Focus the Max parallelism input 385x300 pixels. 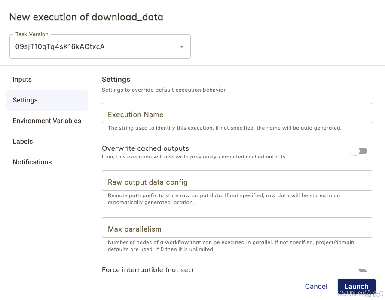pyautogui.click(x=237, y=227)
